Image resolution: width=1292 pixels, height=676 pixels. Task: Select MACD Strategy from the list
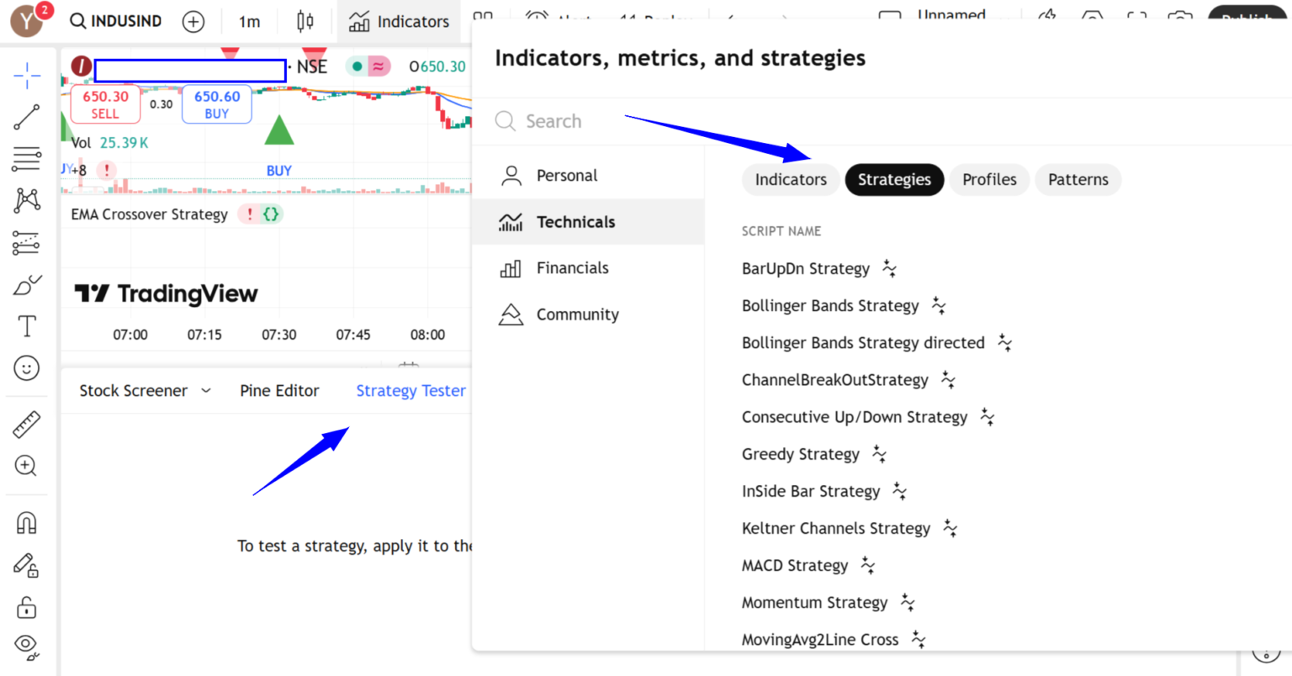coord(795,565)
